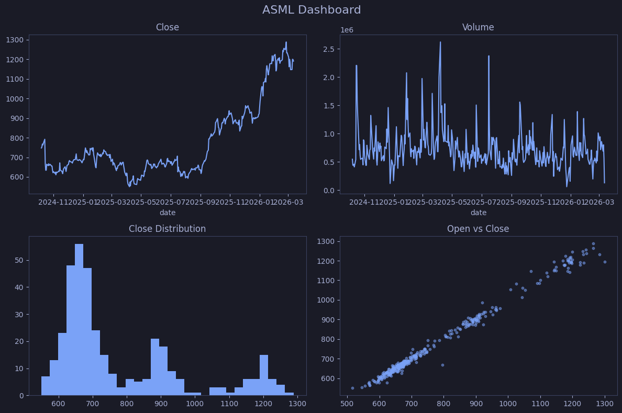Click the 1.0 y-tick on the Volume chart

pos(329,134)
